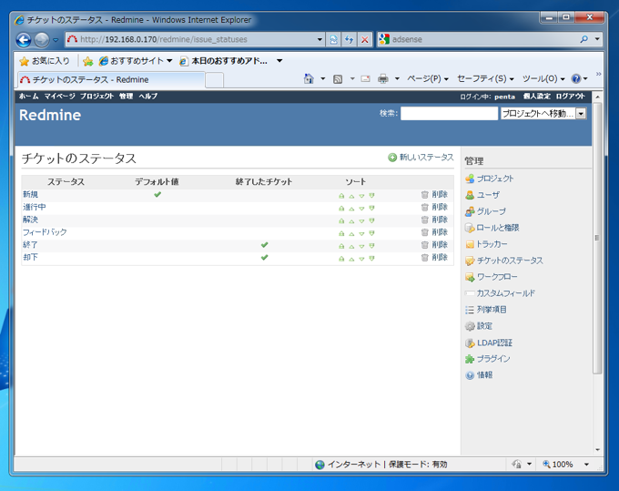Open ワークフロー in admin sidebar
The height and width of the screenshot is (491, 619).
[x=497, y=277]
